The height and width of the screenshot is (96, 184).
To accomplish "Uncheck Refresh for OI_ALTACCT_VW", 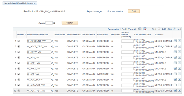I will click(x=19, y=85).
